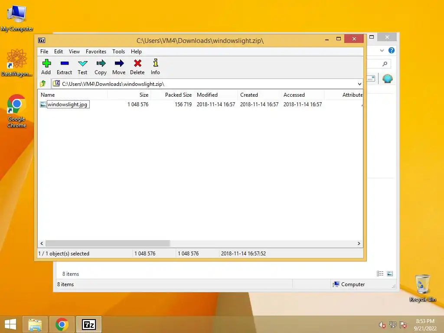Screen dimensions: 444x333
Task: Open the Tools menu
Action: (x=118, y=52)
